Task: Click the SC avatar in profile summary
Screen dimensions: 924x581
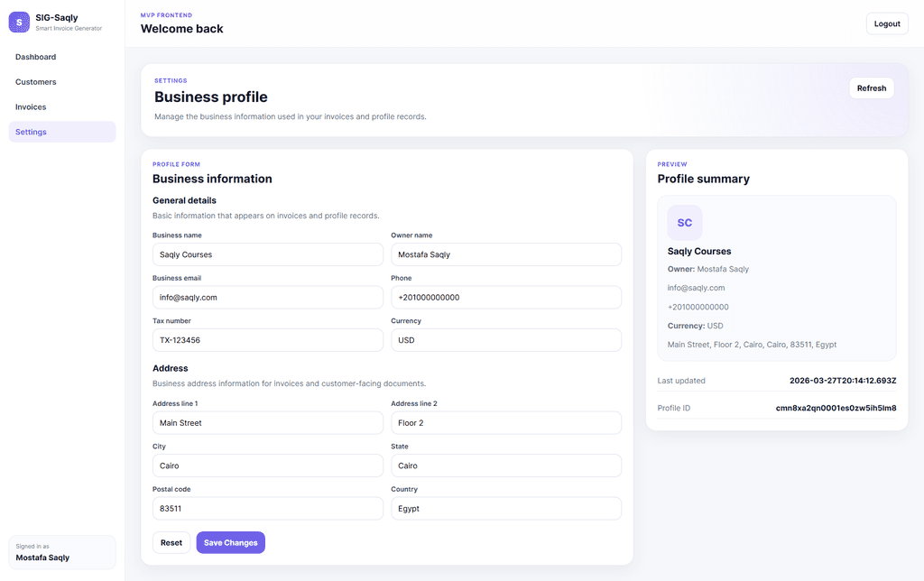Action: tap(685, 223)
